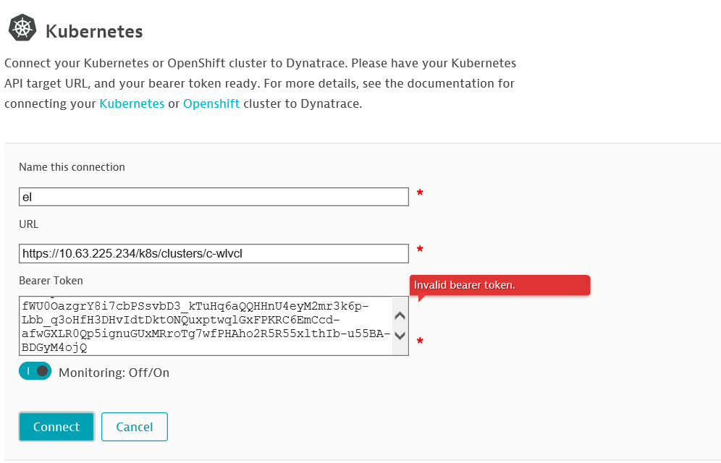
Task: Click the required asterisk beside the connection name
Action: [420, 195]
